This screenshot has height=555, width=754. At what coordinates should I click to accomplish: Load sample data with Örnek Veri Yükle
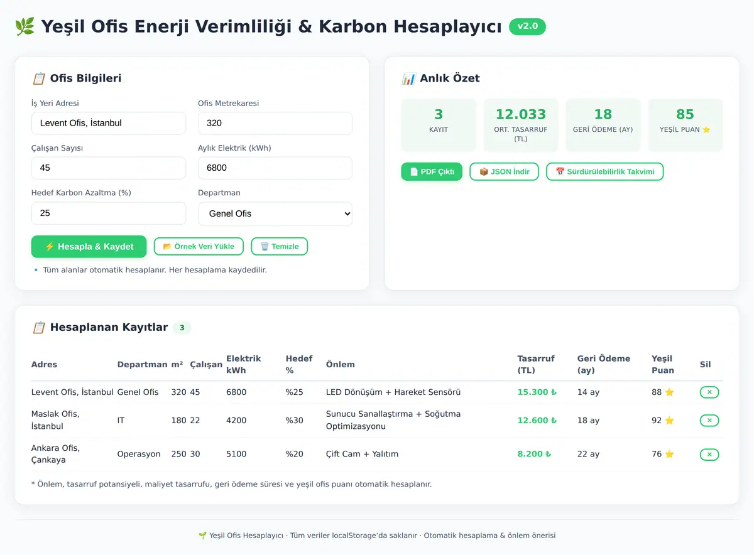(x=199, y=247)
